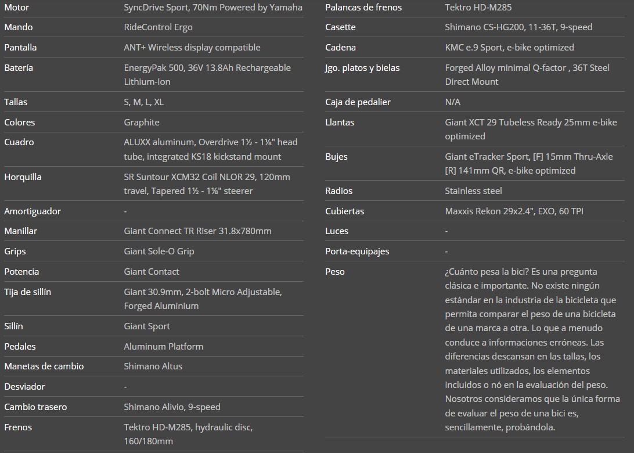
Task: Select the Giant Sole-O Grip text
Action: pyautogui.click(x=158, y=251)
